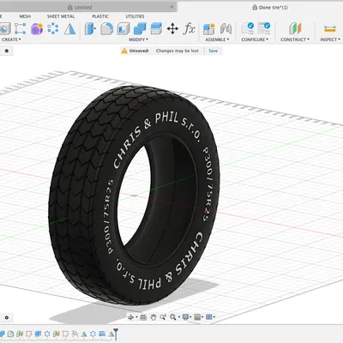Click the New Component icon in Assemble

pyautogui.click(x=209, y=29)
